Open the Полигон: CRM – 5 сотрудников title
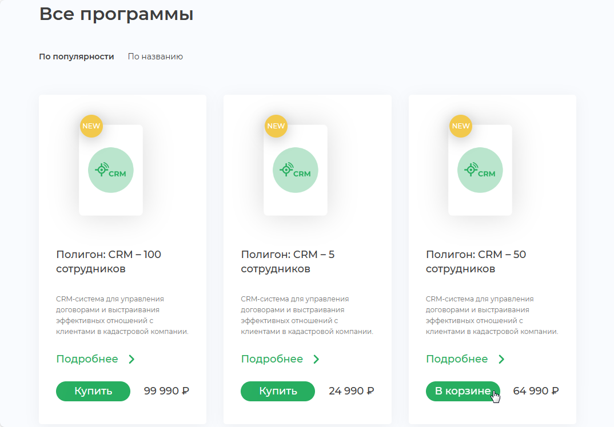The height and width of the screenshot is (427, 614). coord(288,261)
